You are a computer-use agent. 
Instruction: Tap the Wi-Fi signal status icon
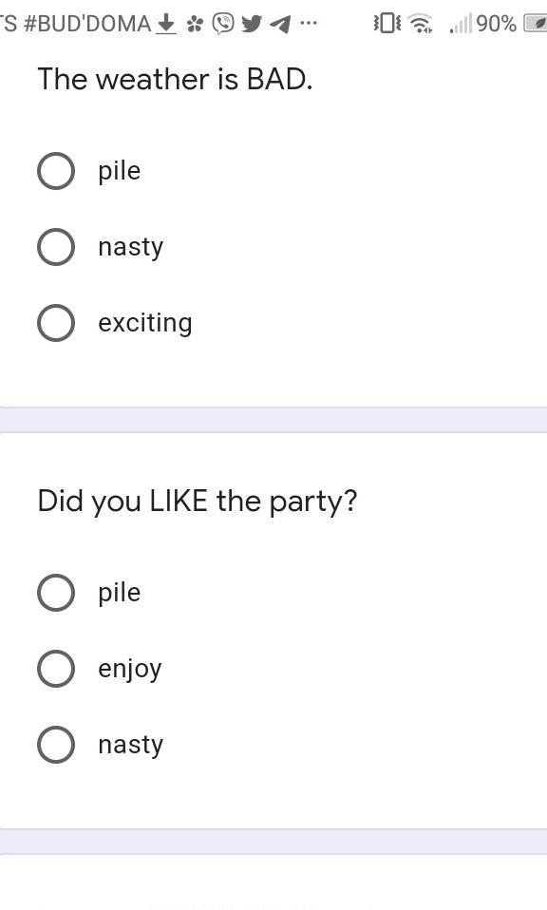point(420,24)
